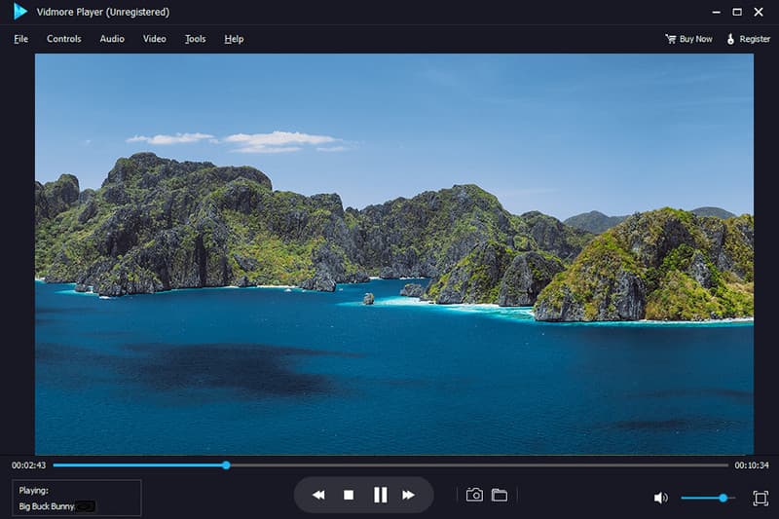Click the fast forward button
This screenshot has height=519, width=779.
[409, 496]
